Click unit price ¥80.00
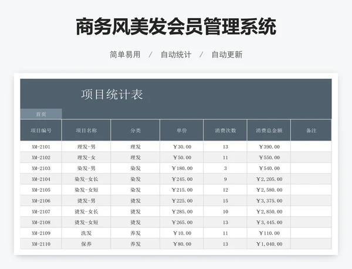 (182, 244)
